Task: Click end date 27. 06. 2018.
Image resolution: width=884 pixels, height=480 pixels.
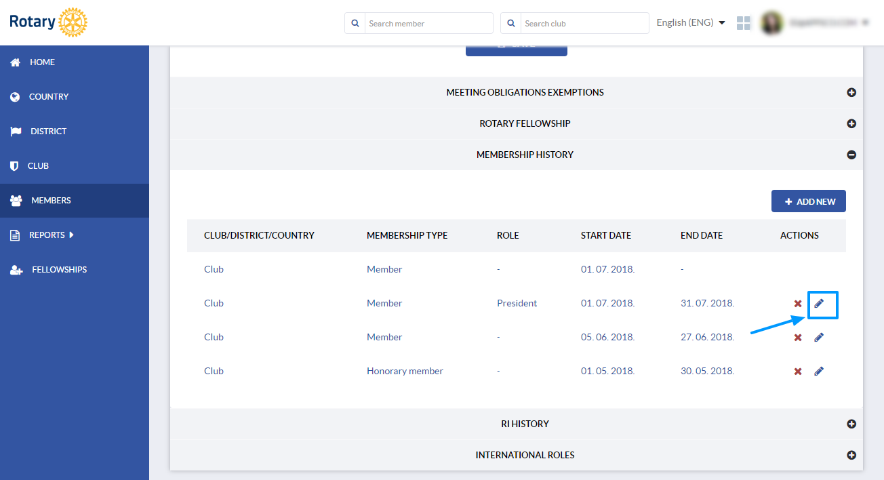Action: [x=708, y=338]
